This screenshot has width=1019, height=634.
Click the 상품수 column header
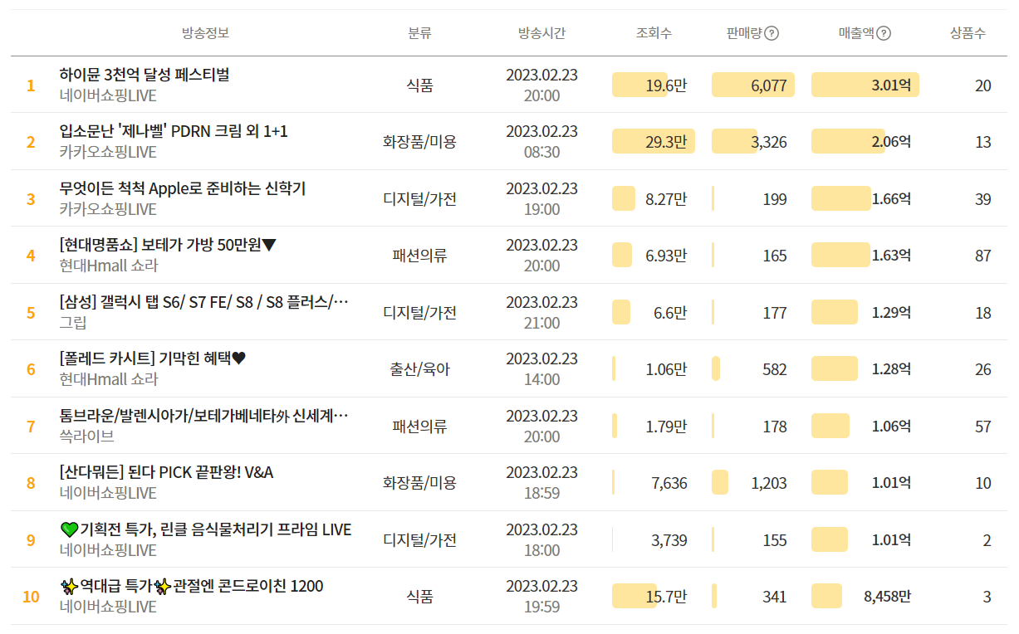(968, 33)
